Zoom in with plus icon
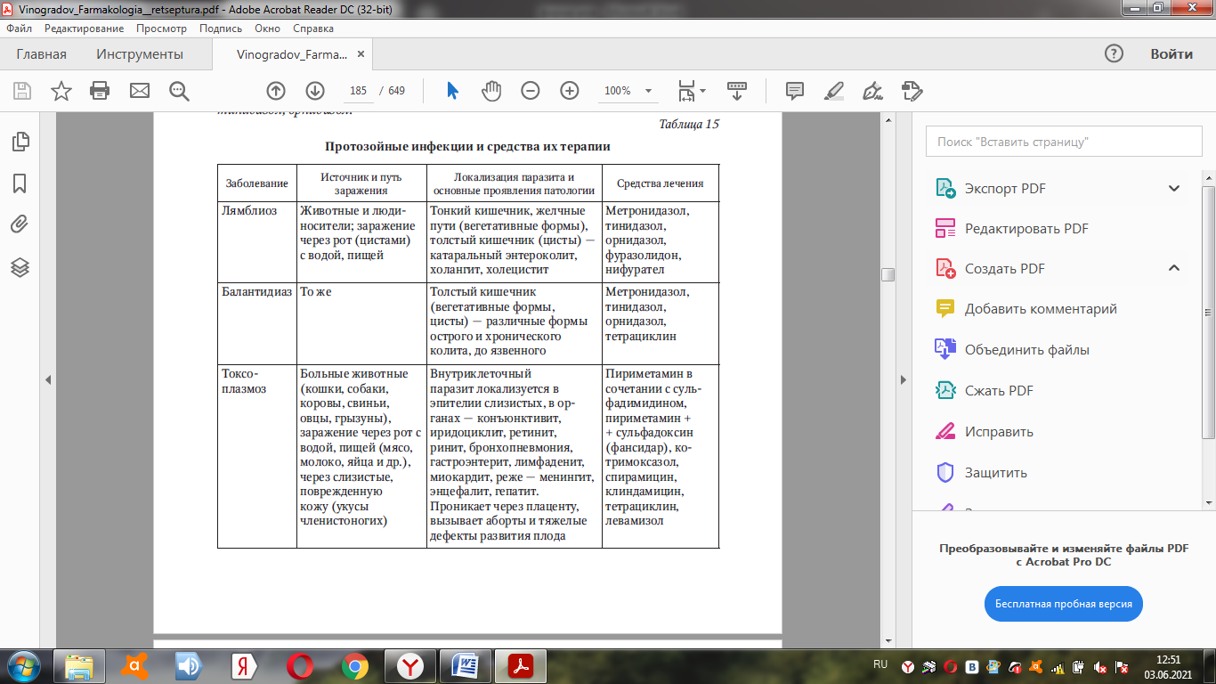 tap(570, 91)
